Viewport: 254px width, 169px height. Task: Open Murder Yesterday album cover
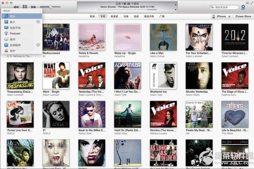199,76
